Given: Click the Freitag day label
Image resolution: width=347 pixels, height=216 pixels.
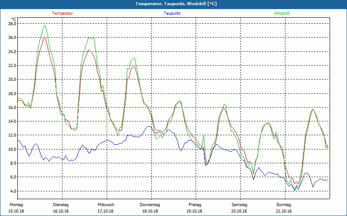Looking at the screenshot, I should point(195,205).
